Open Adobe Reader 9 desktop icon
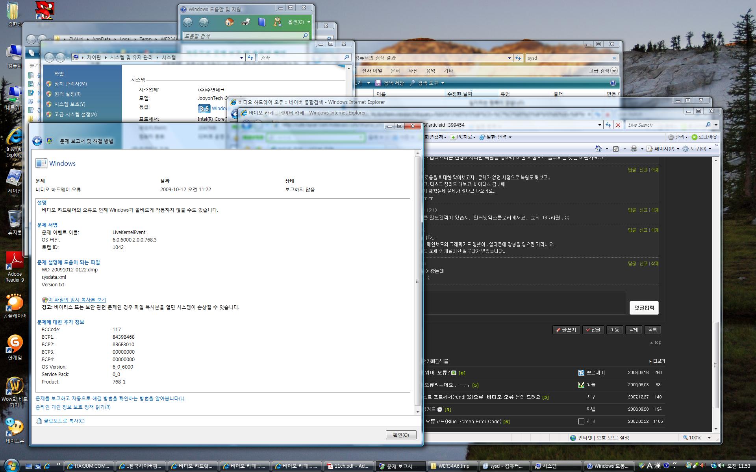This screenshot has width=756, height=472. coord(15,267)
